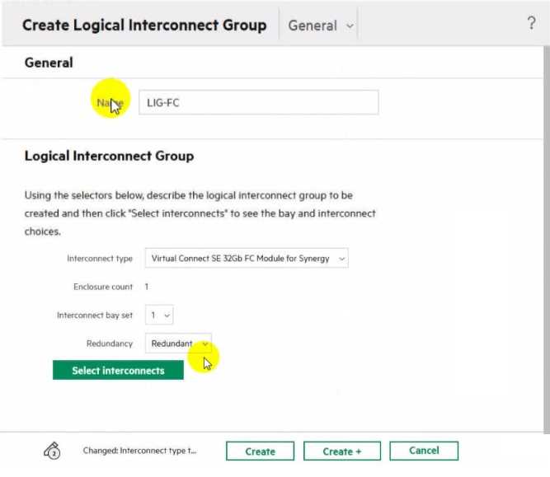This screenshot has width=550, height=477.
Task: Open the General section dropdown in header
Action: click(x=321, y=26)
